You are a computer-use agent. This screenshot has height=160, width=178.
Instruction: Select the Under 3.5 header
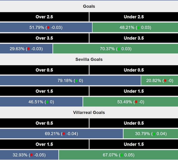[134, 38]
